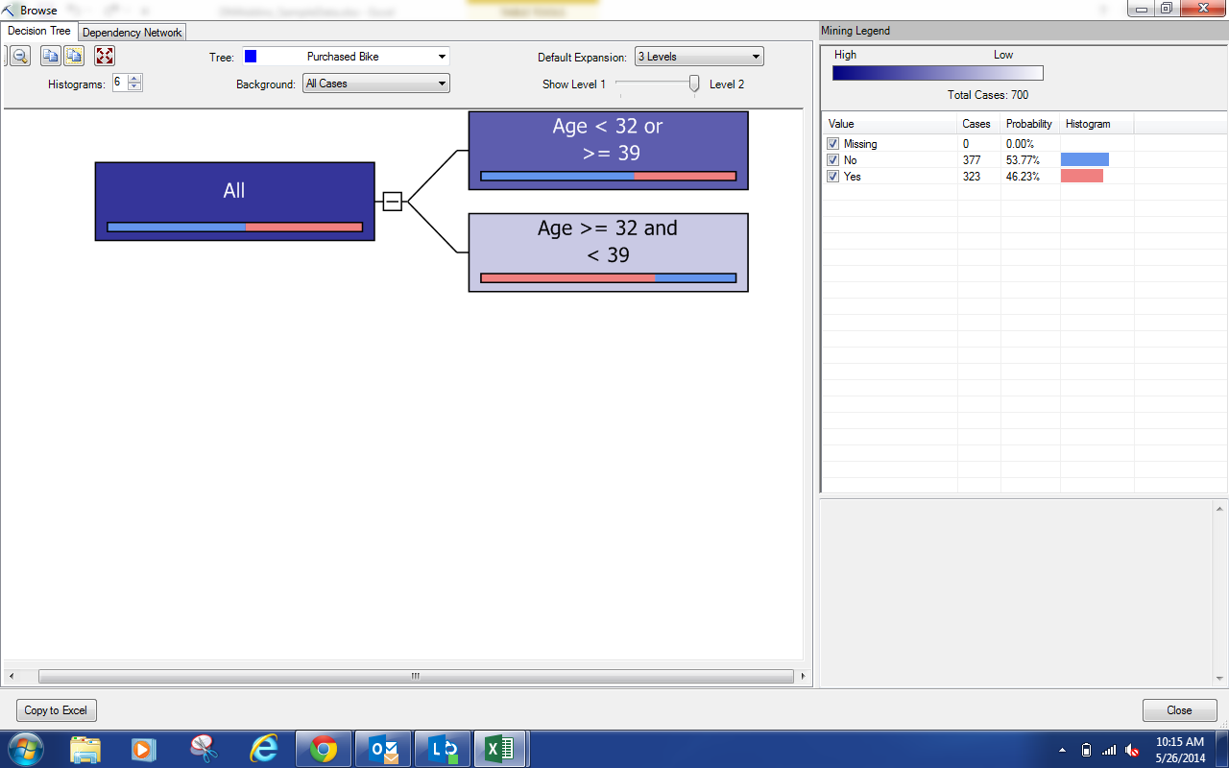Decrease the Histograms count with down arrow
Viewport: 1229px width, 768px height.
coord(134,86)
